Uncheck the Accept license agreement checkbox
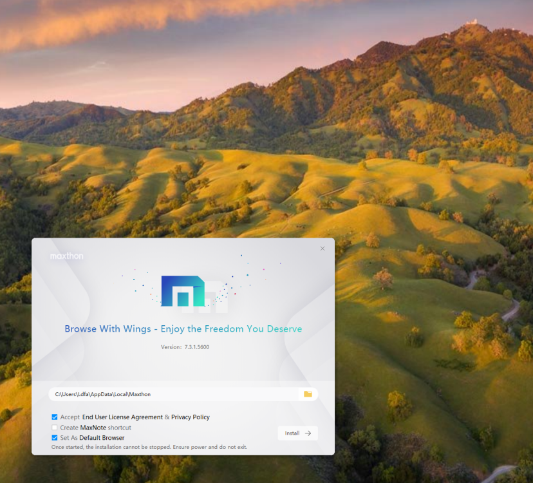The width and height of the screenshot is (533, 483). tap(55, 417)
